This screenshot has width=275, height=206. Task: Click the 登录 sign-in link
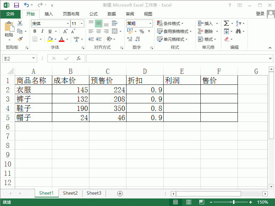[260, 14]
